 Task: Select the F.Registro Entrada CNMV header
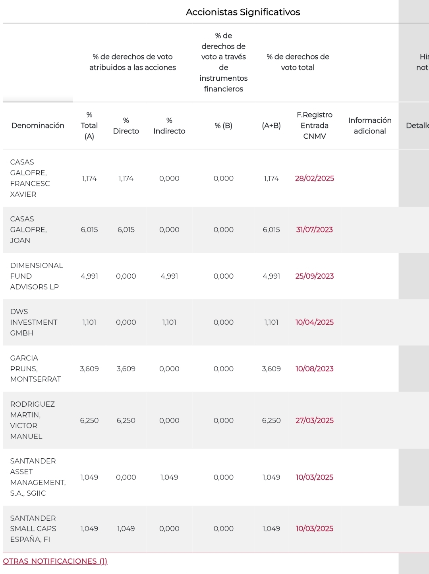coord(314,126)
